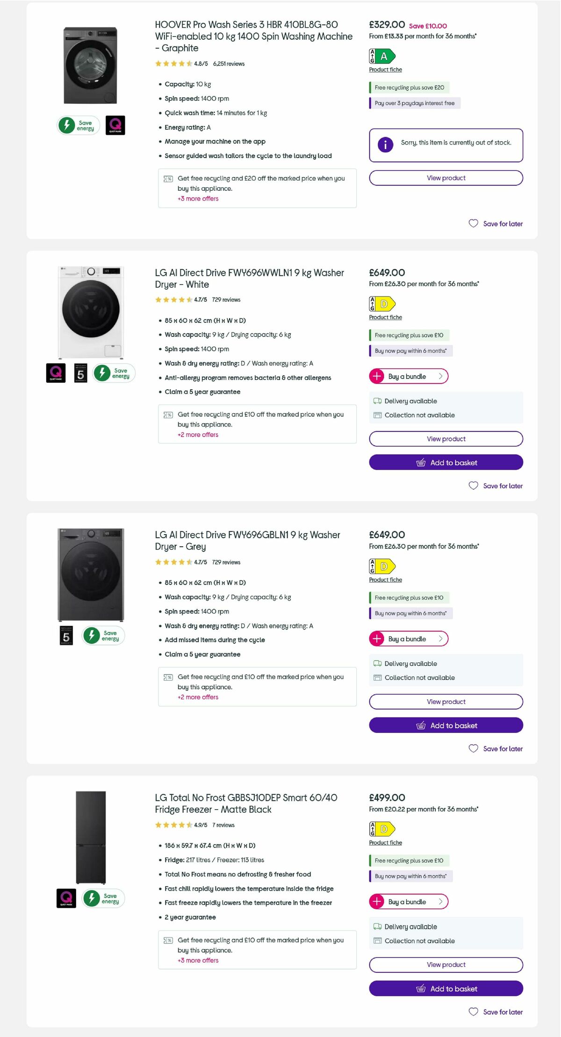
Task: Select the 5 year guarantee badge on the grey LG washer
Action: pos(67,635)
